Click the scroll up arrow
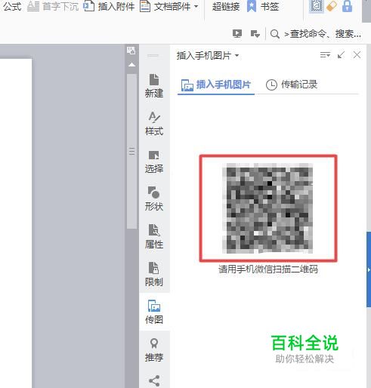Screen dimensions: 371x388 tap(131, 65)
